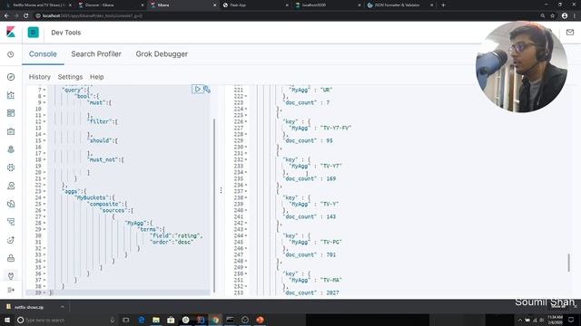Open the netflix shows.zip download
Image resolution: width=581 pixels, height=326 pixels.
point(29,307)
